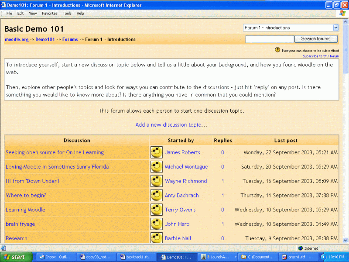349x262 pixels.
Task: Click Amy Bachrach's smiley avatar icon
Action: coord(157,196)
